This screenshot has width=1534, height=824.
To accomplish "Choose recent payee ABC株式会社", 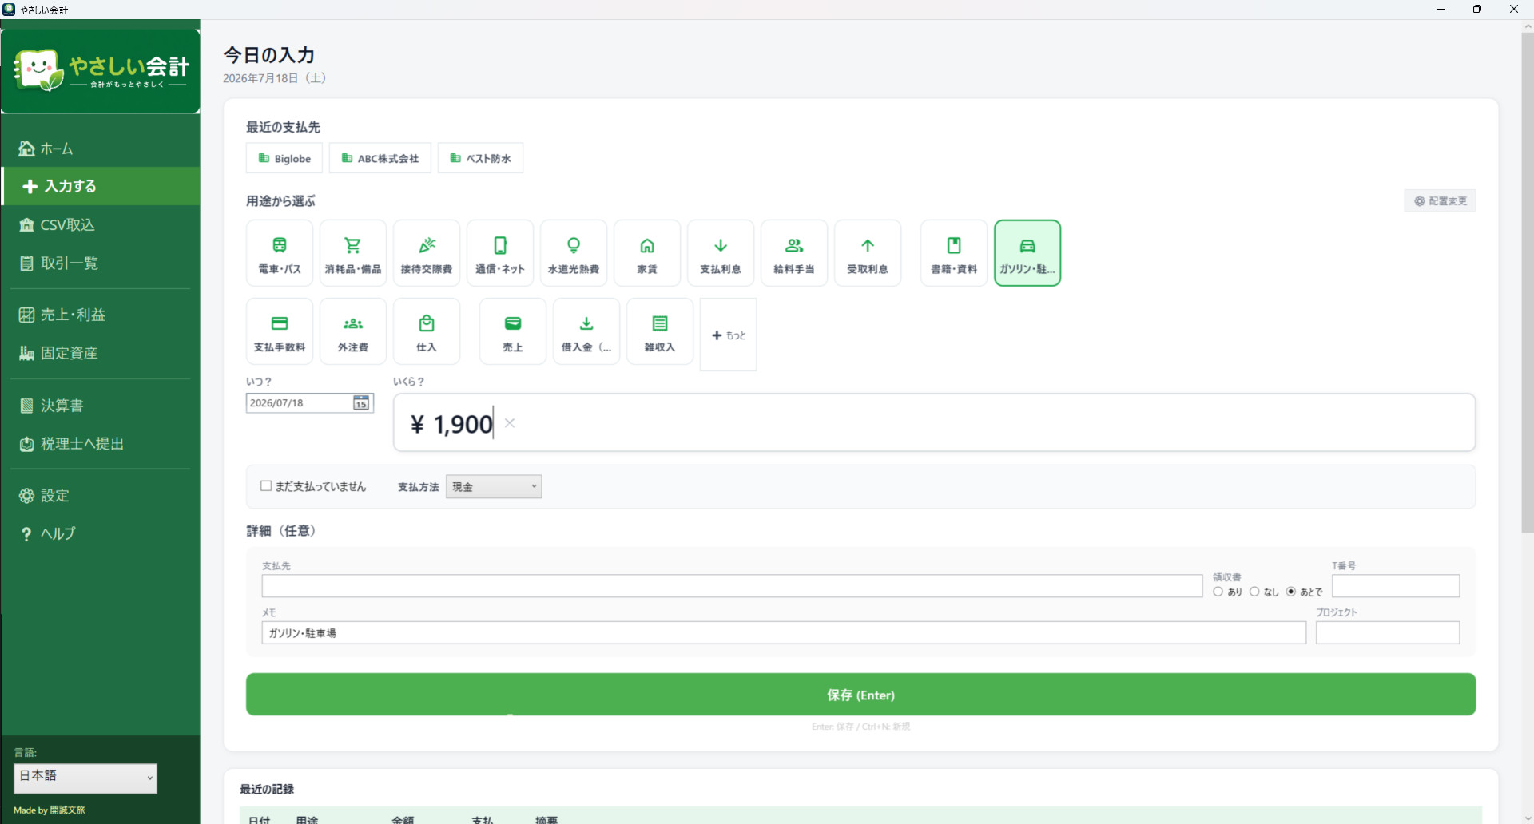I will click(x=380, y=159).
